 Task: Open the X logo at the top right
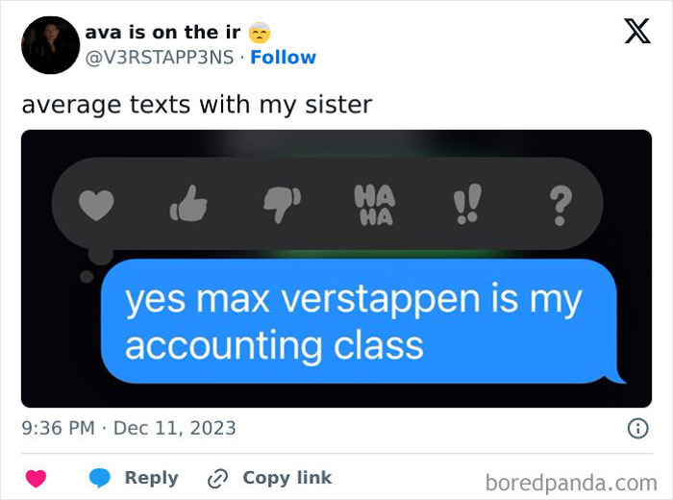637,31
